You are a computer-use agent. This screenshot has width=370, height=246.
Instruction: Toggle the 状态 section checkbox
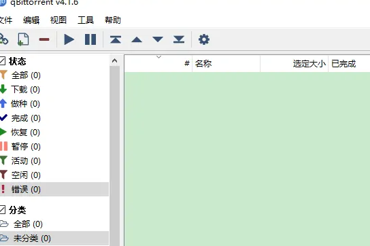coord(2,61)
